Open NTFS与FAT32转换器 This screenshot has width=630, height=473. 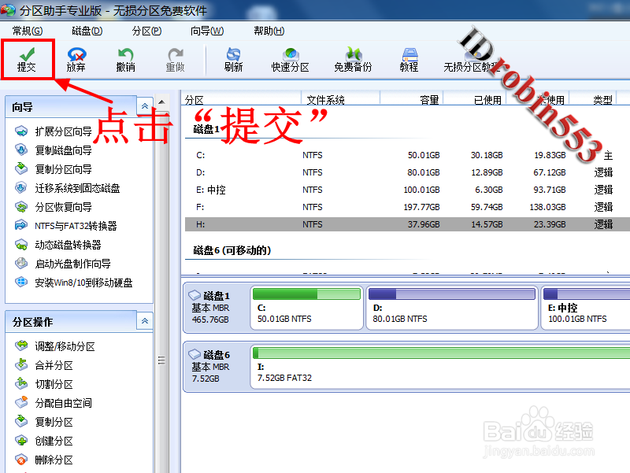[66, 226]
